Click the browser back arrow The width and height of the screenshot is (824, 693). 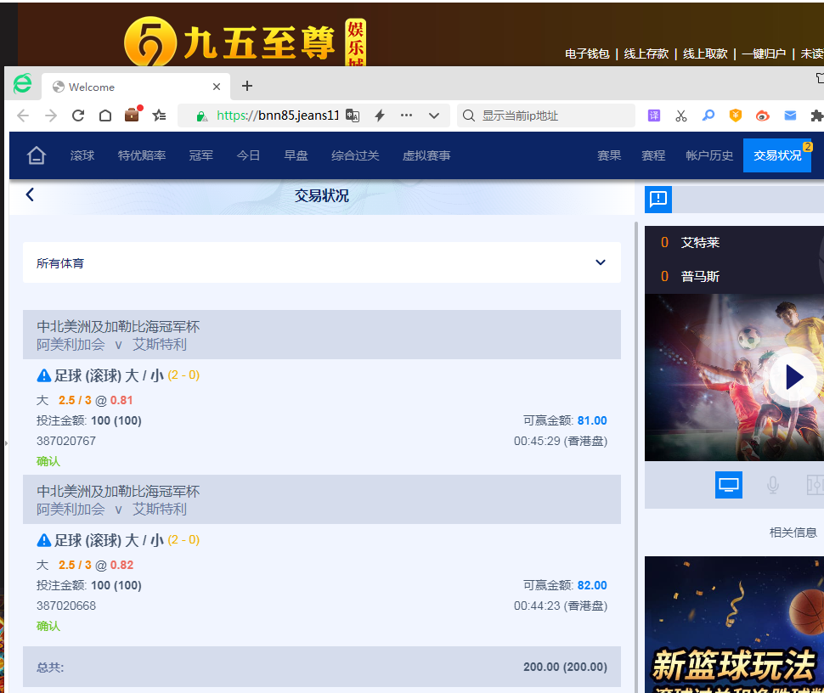click(x=23, y=115)
